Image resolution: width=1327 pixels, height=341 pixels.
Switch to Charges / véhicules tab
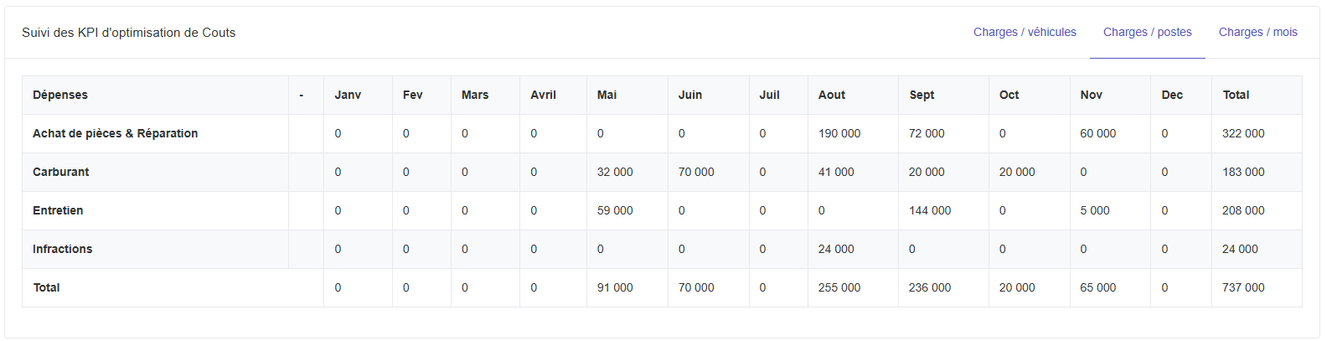1025,32
